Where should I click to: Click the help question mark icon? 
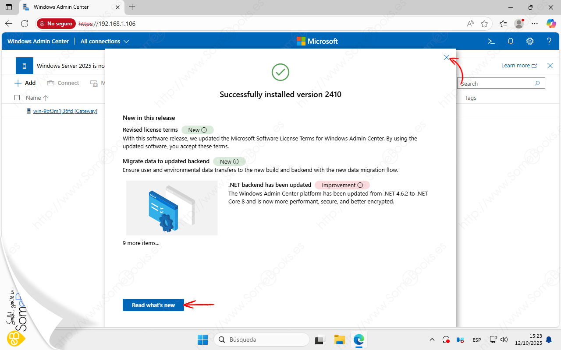(x=549, y=41)
